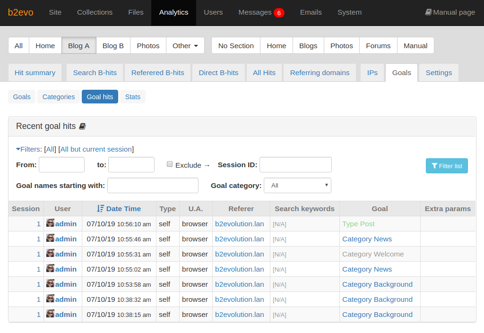Open the Files menu

136,12
